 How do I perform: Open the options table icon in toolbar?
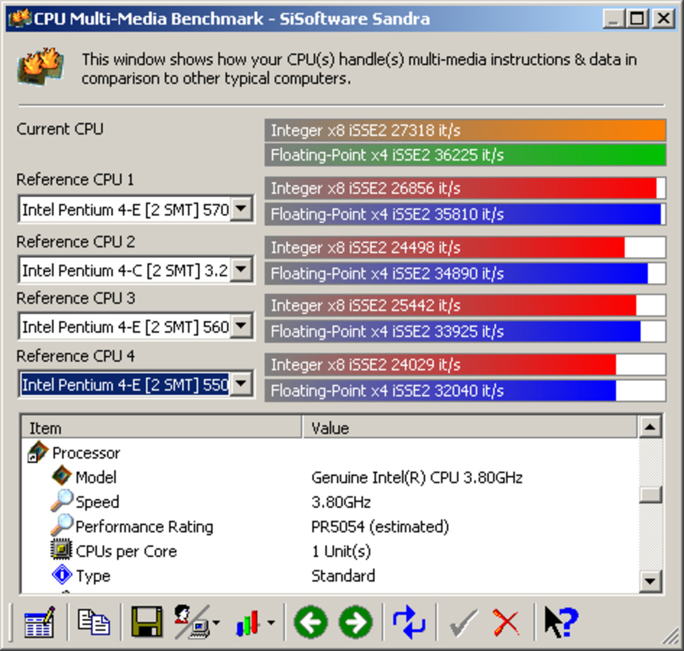click(39, 622)
